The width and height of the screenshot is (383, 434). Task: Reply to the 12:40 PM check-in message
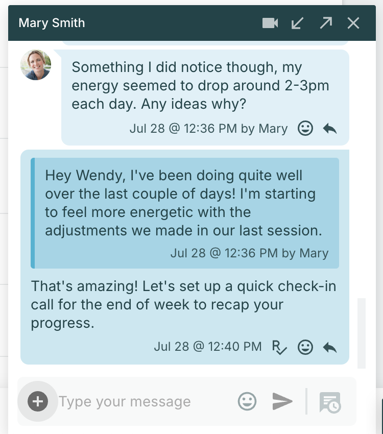(330, 347)
